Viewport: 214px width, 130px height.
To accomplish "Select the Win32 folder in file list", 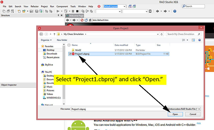I will coord(78,50).
